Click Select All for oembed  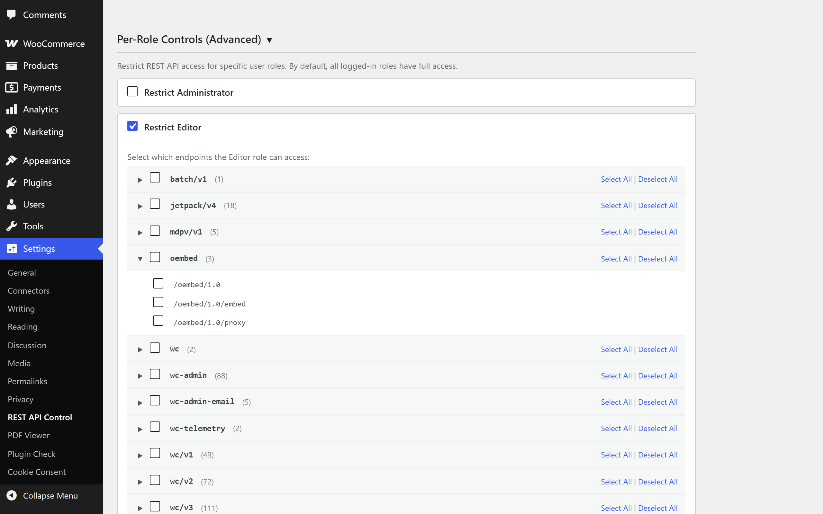[x=616, y=259]
